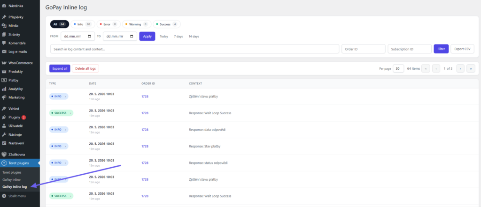The image size is (481, 207).
Task: Expand INFO row Response: status odpovědi
Action: coord(59,163)
